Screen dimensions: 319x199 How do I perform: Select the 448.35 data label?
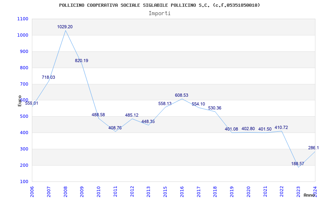[148, 122]
